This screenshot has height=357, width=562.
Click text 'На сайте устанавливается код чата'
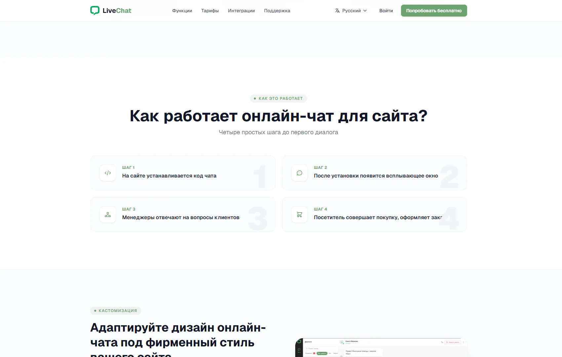point(169,176)
